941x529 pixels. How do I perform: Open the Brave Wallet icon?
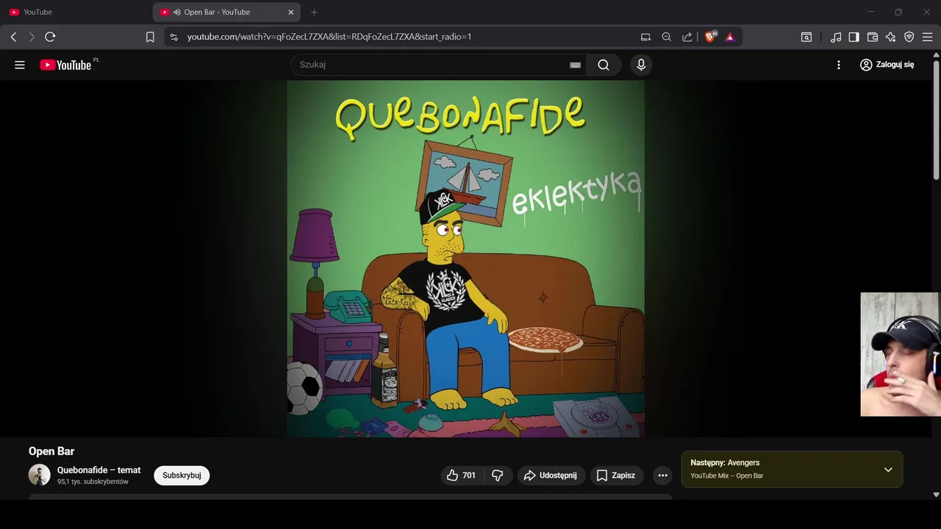pos(873,37)
